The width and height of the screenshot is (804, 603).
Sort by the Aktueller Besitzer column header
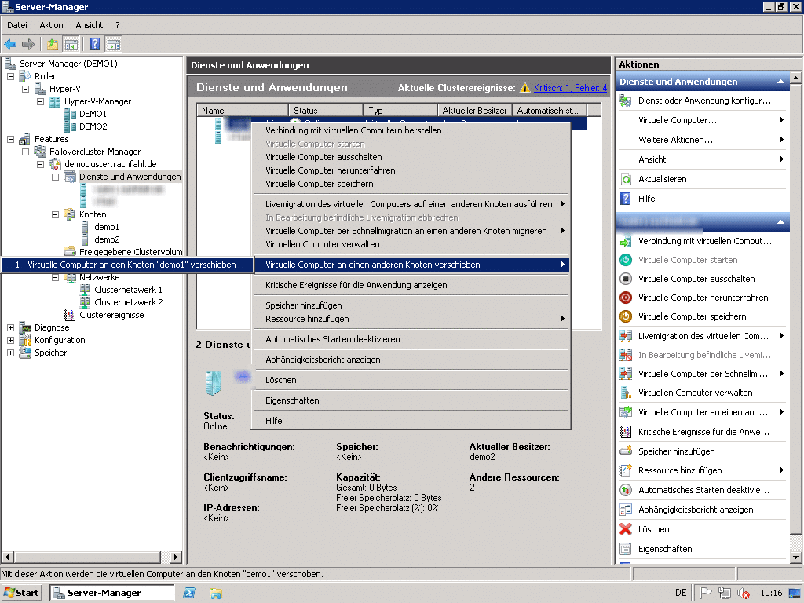click(474, 110)
